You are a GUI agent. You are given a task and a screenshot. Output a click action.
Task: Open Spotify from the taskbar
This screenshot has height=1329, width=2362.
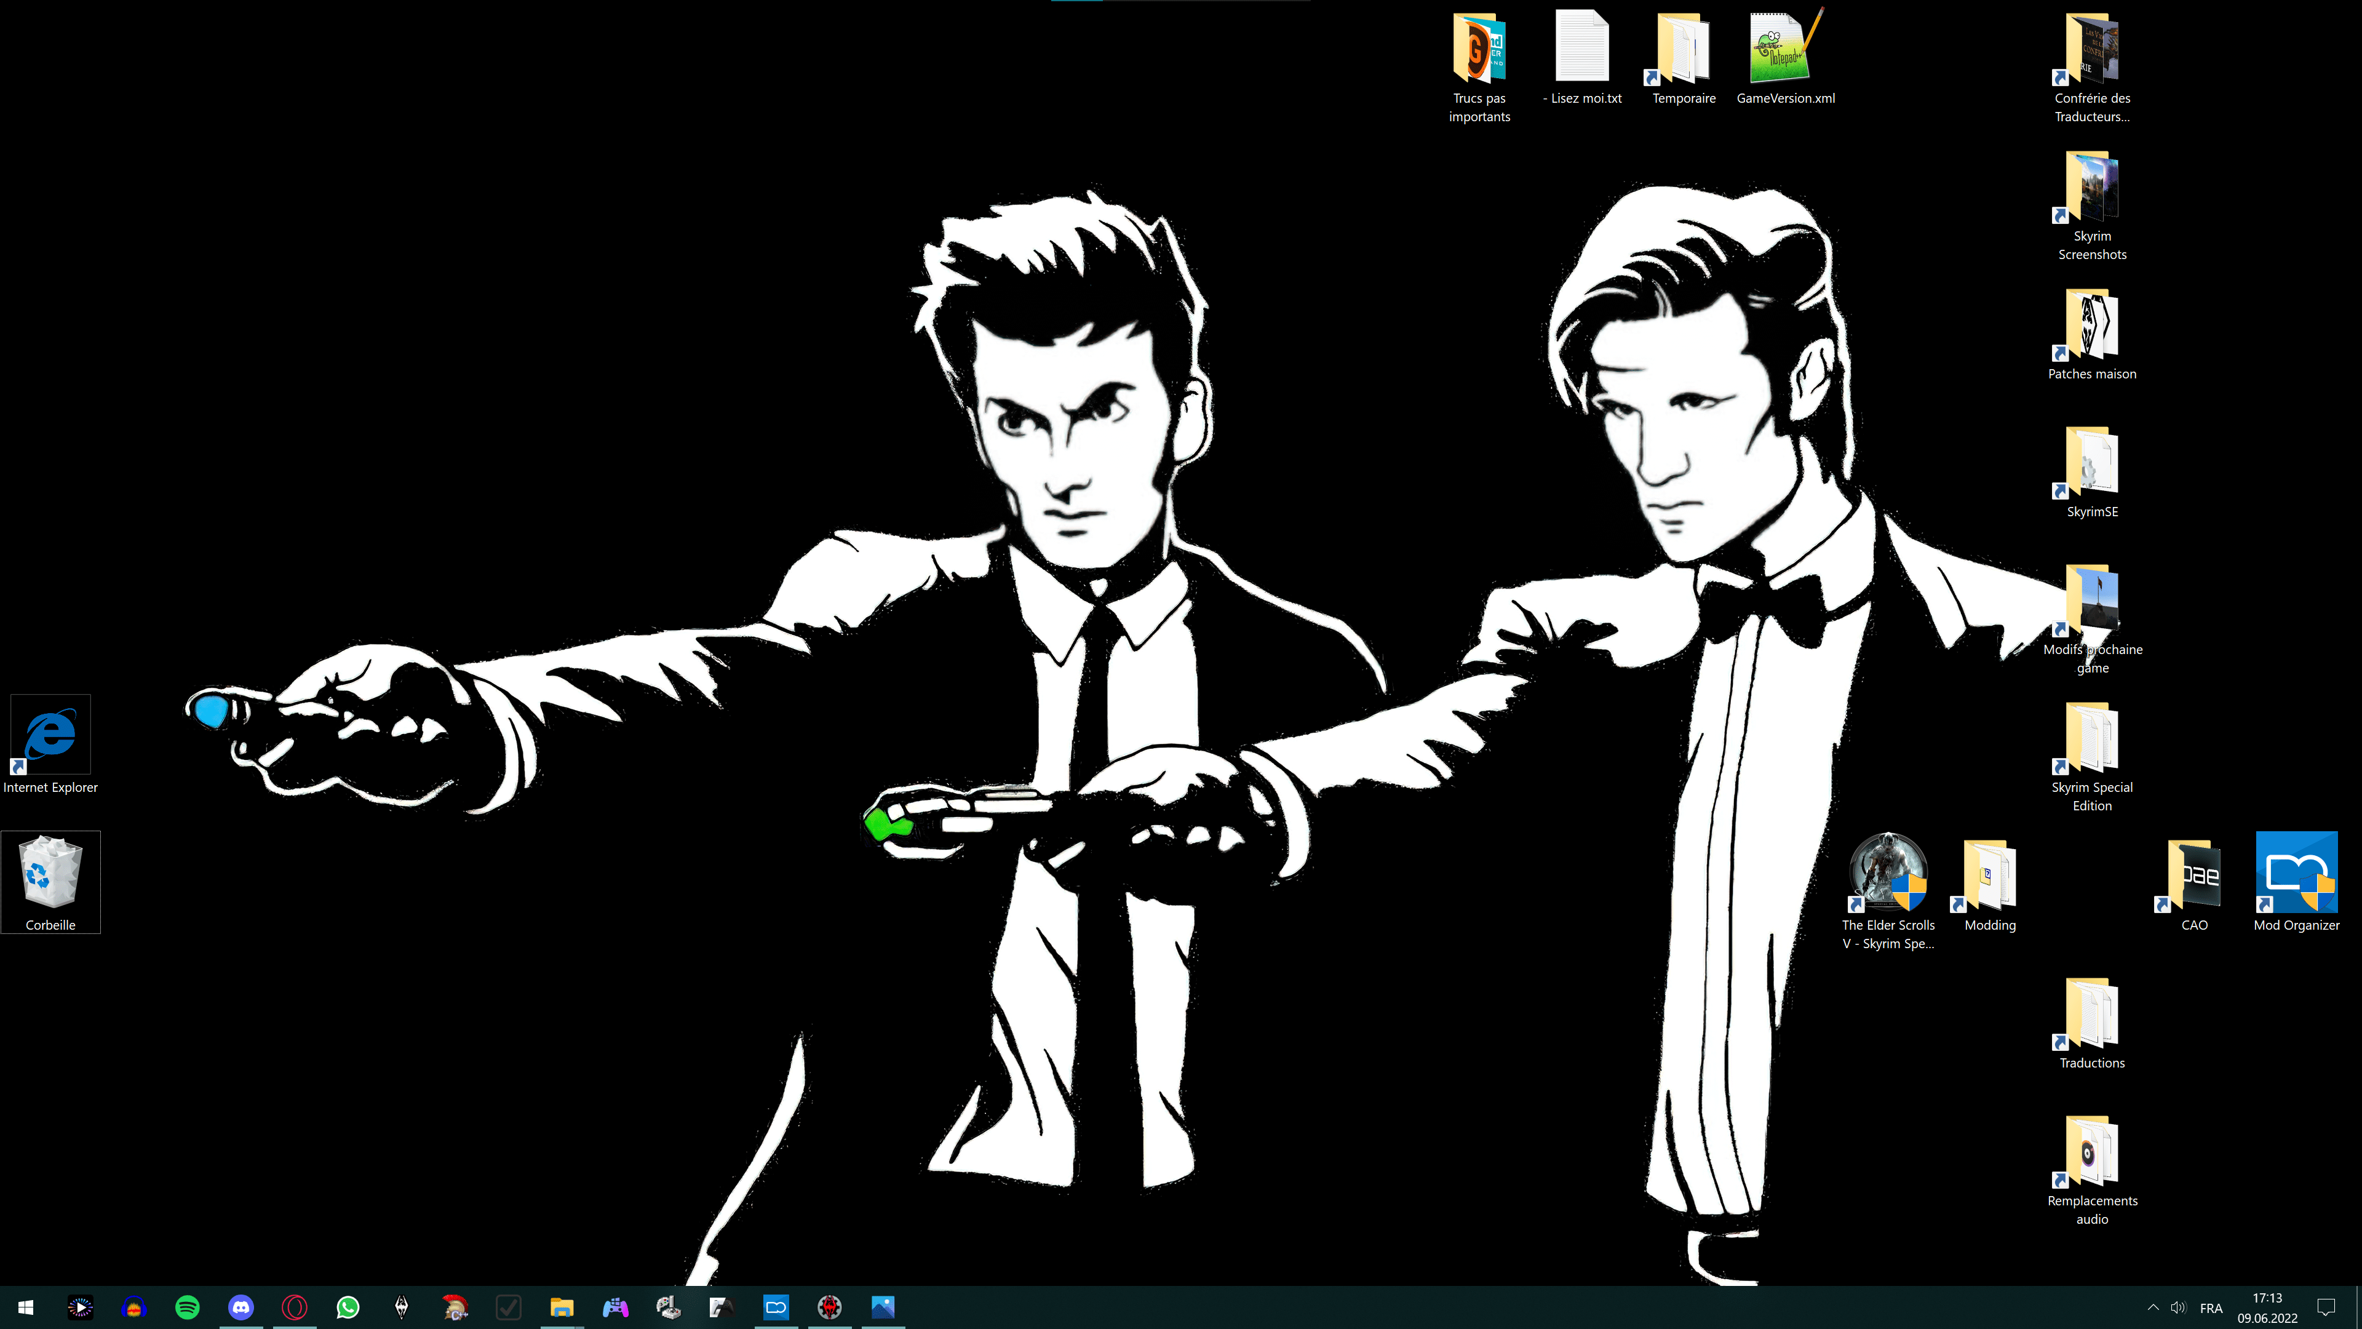[x=187, y=1307]
